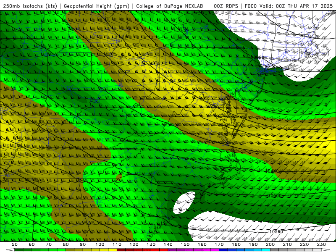
Task: Click the left arrow cap of the color bar
Action: (x=10, y=250)
